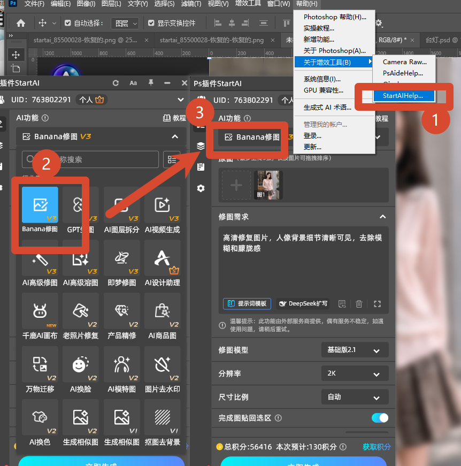This screenshot has width=461, height=466.
Task: Click the Home icon in options bar
Action: click(x=21, y=23)
